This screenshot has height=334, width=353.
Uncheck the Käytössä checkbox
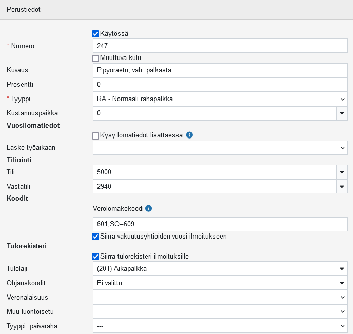[95, 34]
